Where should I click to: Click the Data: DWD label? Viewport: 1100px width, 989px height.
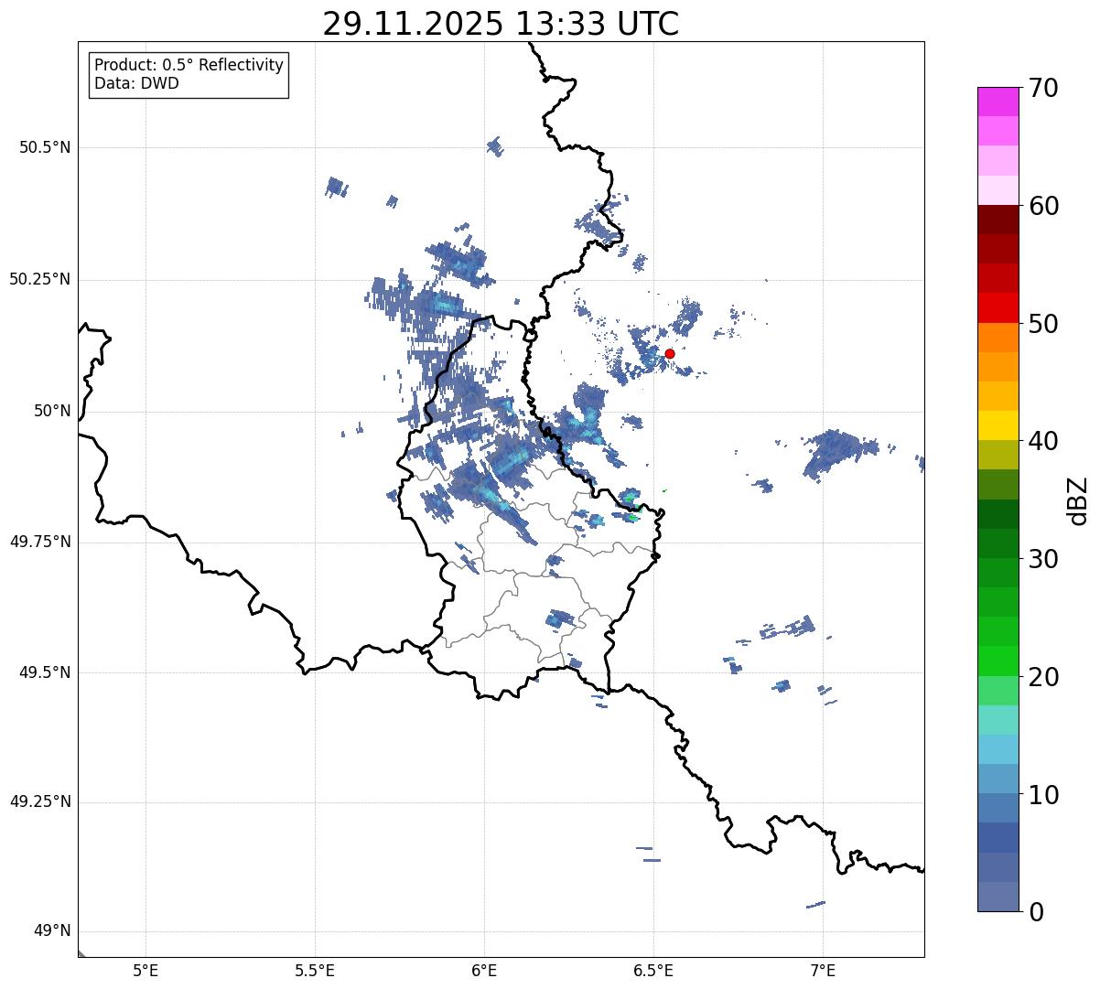(136, 84)
